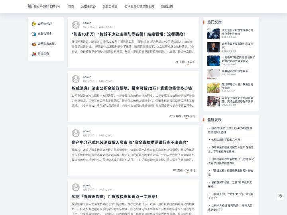Viewport: 287px width, 215px height.
Task: Click the icon beside 代取公积金 in sidebar
Action: click(x=33, y=34)
